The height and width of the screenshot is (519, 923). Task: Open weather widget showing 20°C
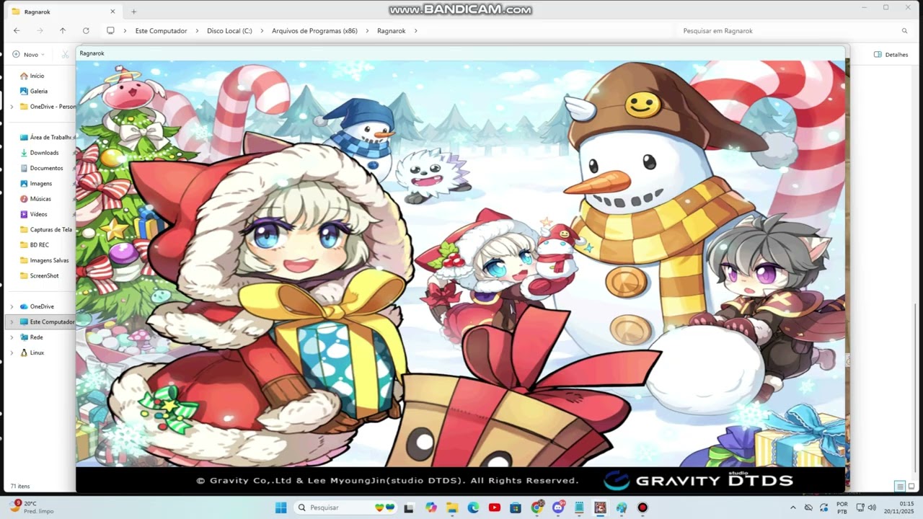32,507
